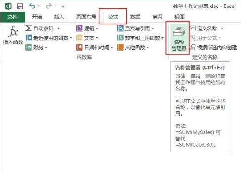Screen dimensions: 241x173
Task: Expand the 自动求和 dropdown arrow
Action: pos(58,28)
